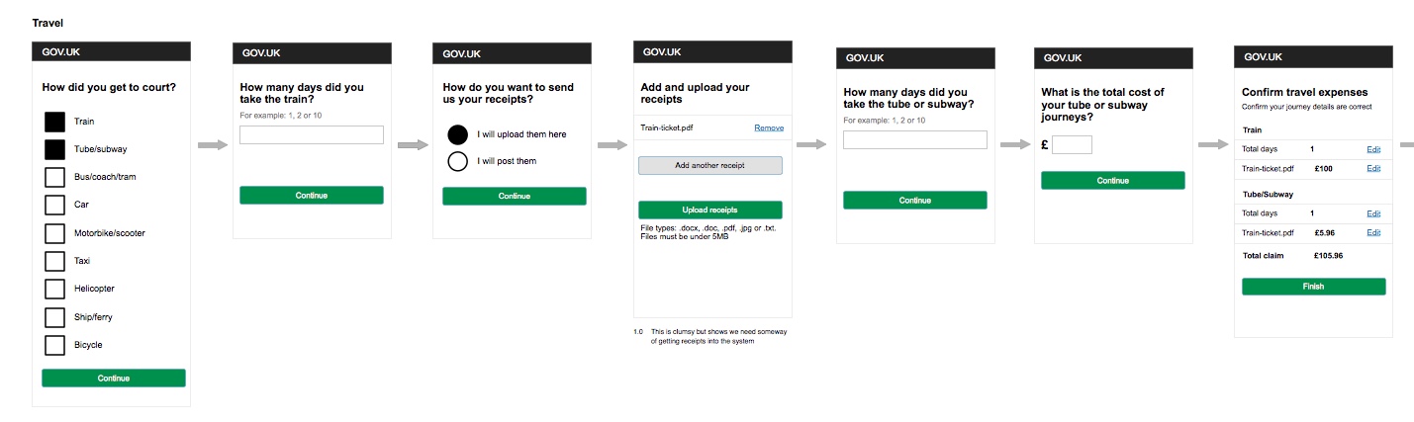The image size is (1414, 422).
Task: Check the Train checkbox
Action: (x=54, y=123)
